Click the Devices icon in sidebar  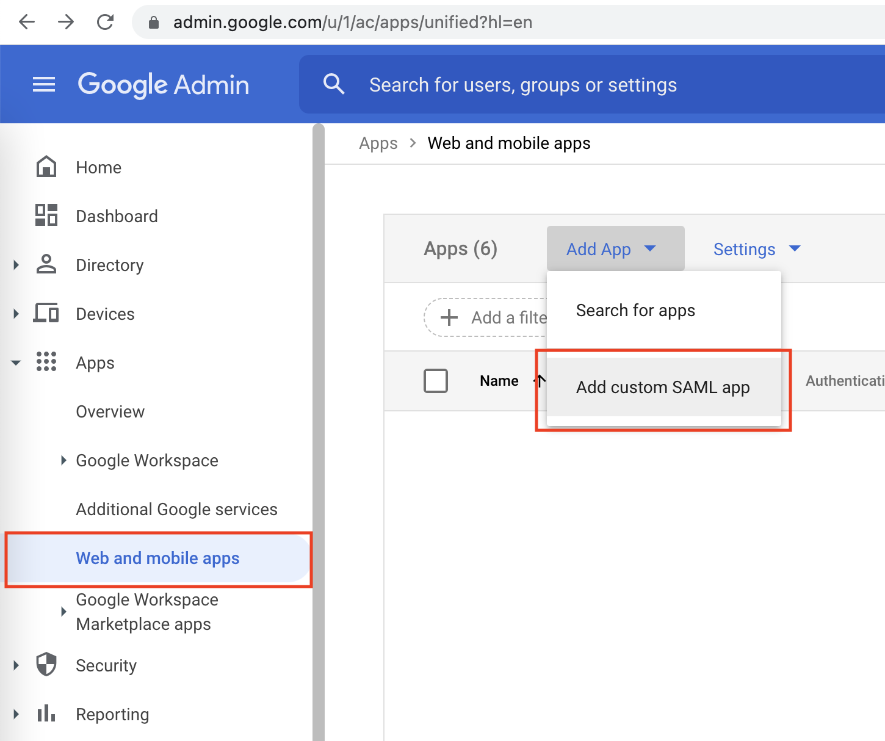46,313
